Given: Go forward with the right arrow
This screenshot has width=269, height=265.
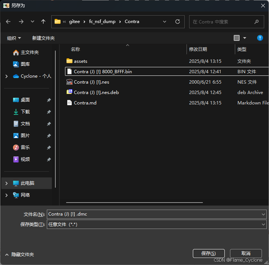Looking at the screenshot, I should pyautogui.click(x=21, y=22).
